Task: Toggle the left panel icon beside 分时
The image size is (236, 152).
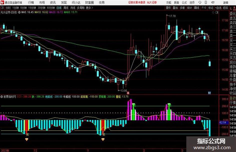Action: click(x=2, y=8)
